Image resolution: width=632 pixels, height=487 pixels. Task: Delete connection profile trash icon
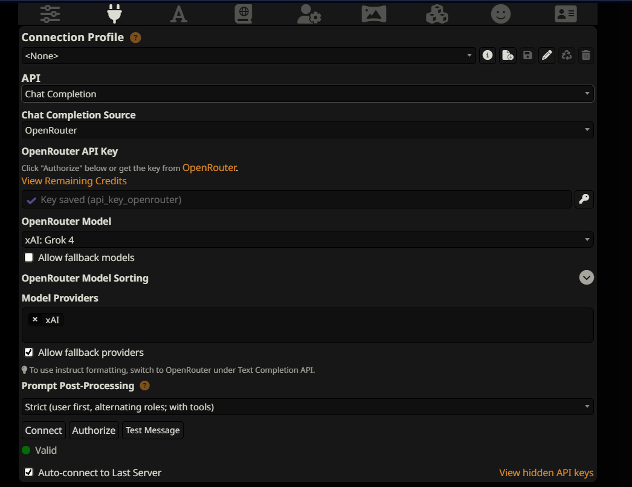586,55
